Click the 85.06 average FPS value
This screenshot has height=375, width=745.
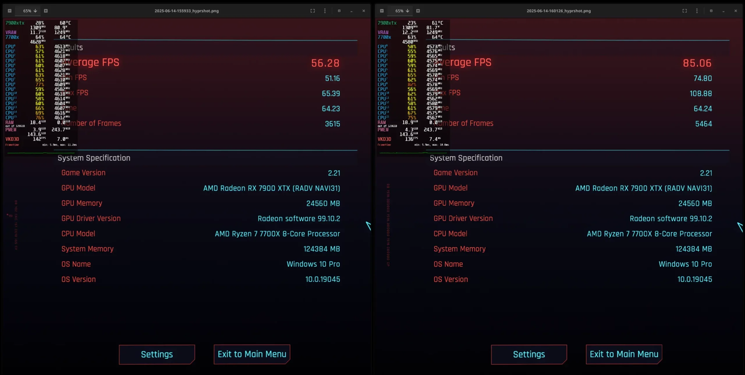point(697,63)
